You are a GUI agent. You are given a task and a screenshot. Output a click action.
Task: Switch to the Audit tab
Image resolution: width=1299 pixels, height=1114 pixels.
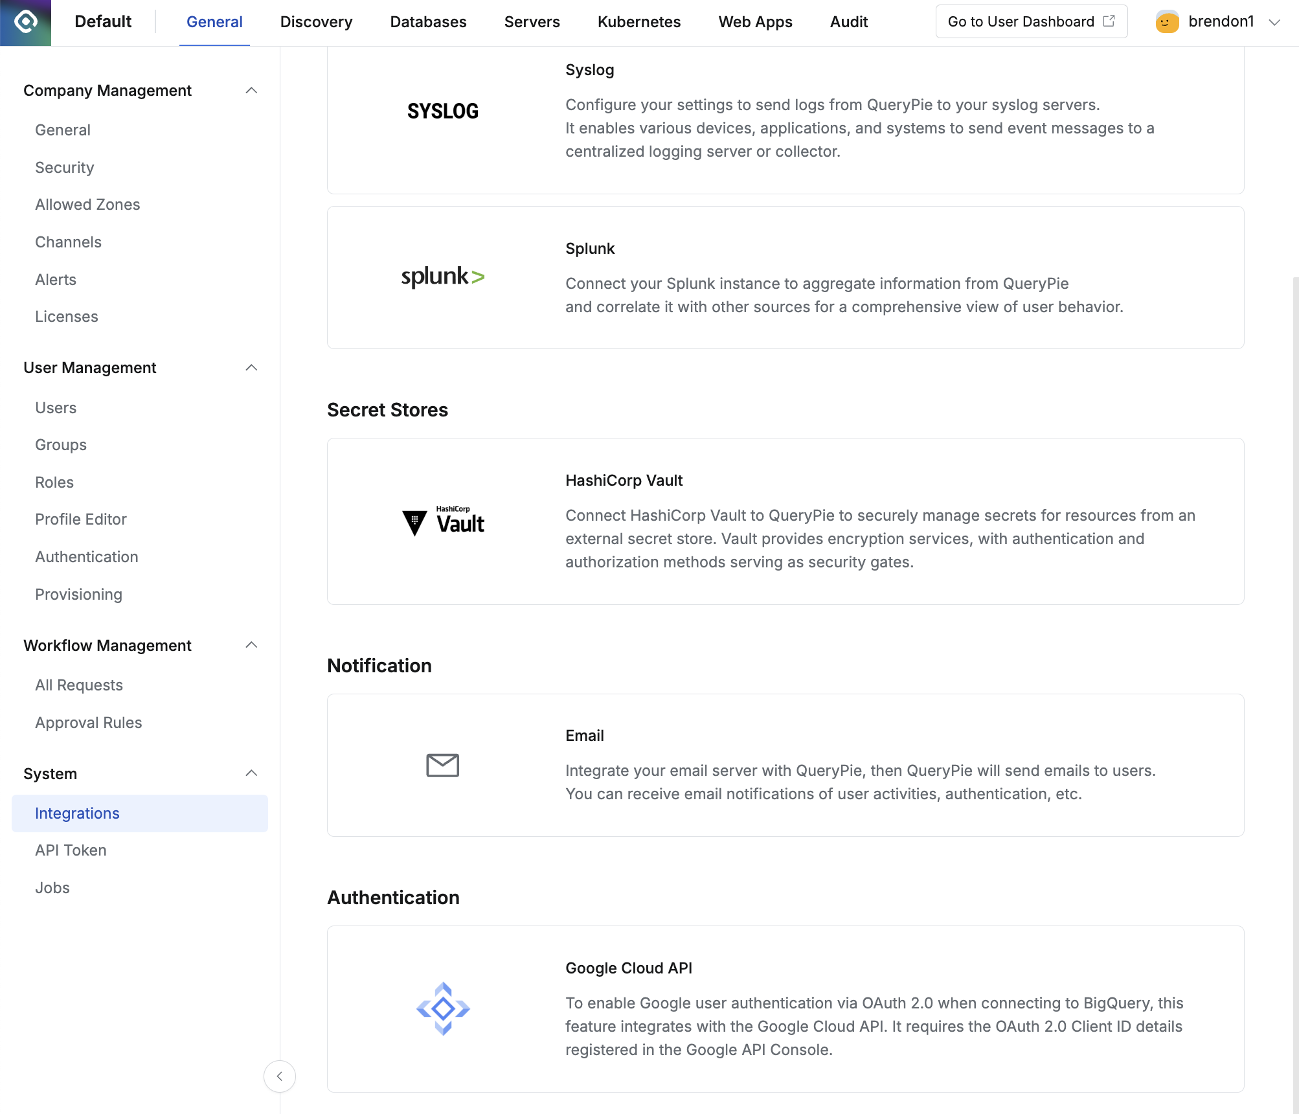click(x=848, y=21)
